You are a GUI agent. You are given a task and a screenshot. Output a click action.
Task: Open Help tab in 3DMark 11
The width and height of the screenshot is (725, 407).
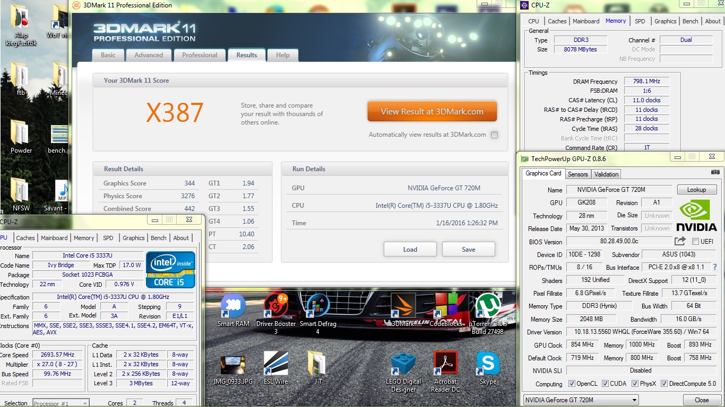(283, 55)
